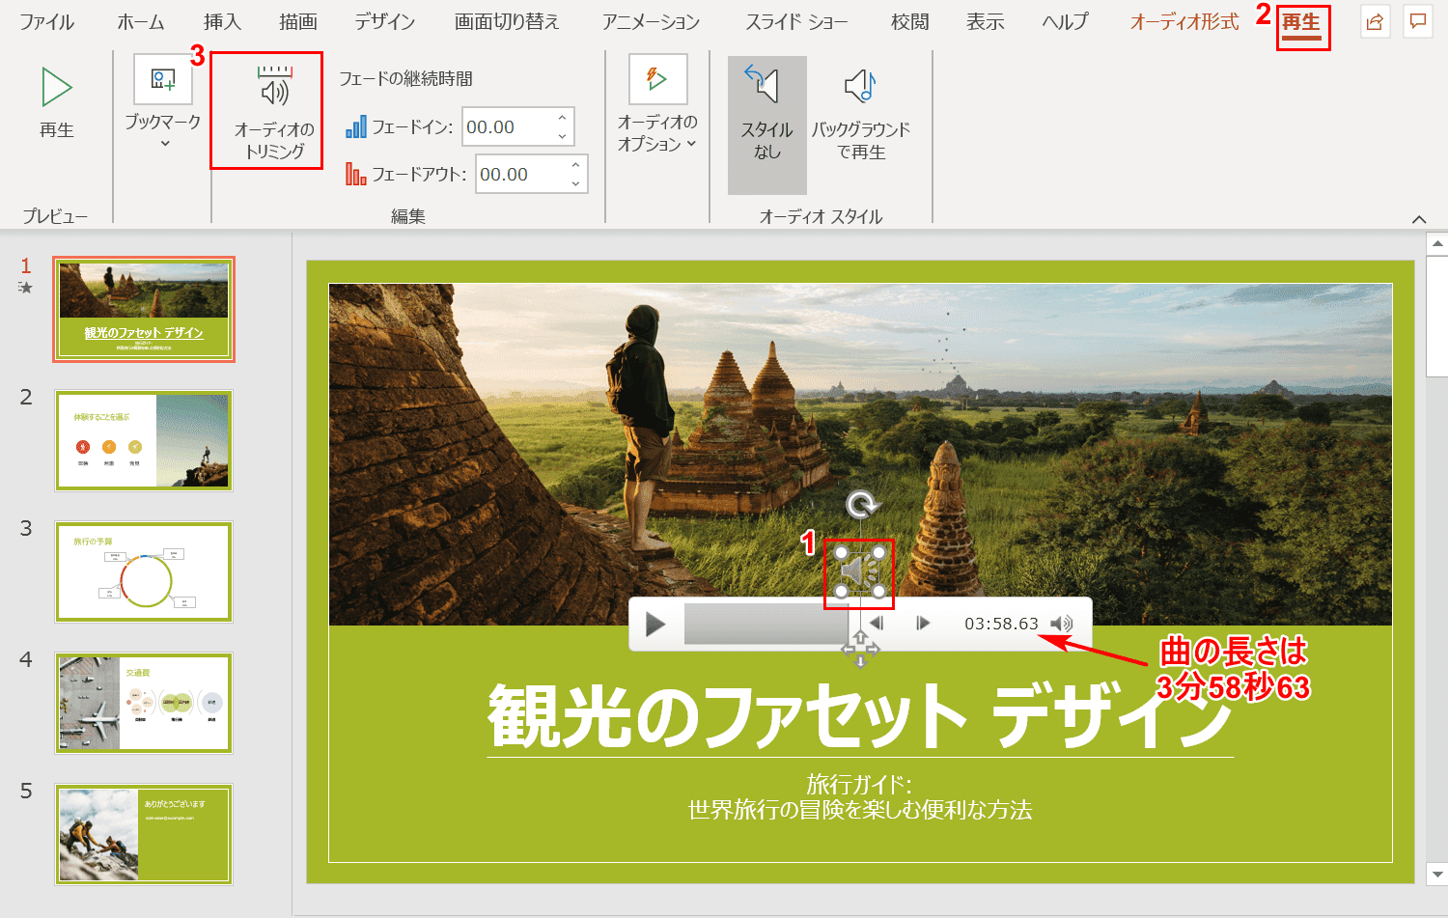Open the ファイル tab
This screenshot has height=918, width=1448.
pos(47,21)
